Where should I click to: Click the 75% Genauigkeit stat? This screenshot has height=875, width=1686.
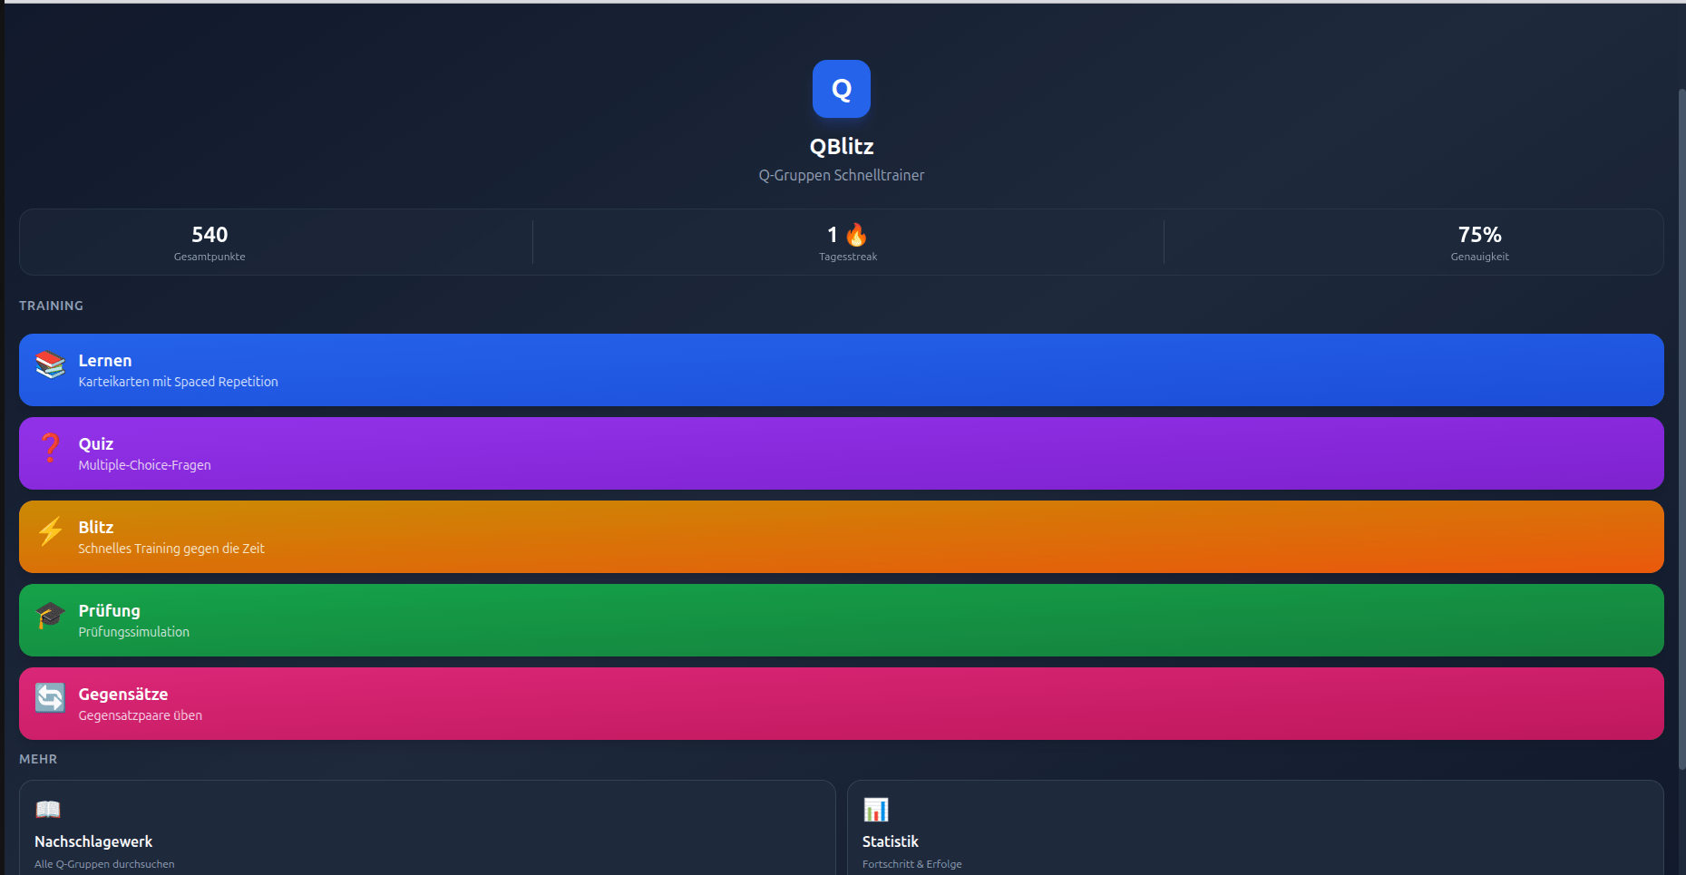click(1479, 243)
